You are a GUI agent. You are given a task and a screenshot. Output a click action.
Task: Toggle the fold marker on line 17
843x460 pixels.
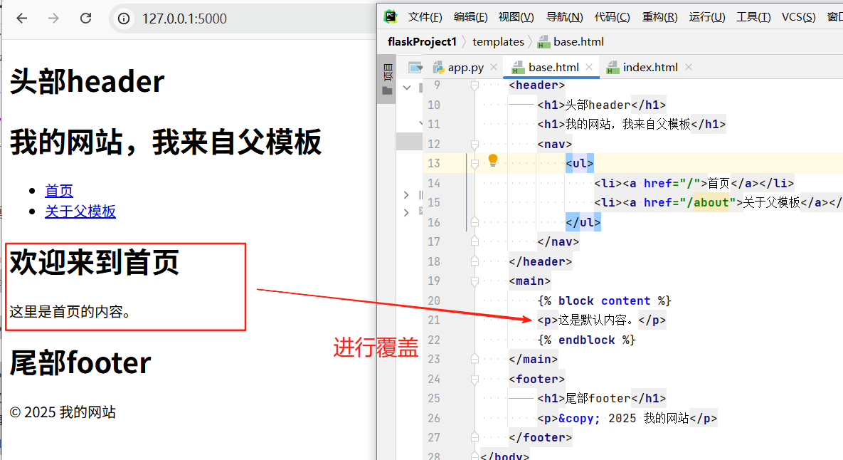pyautogui.click(x=474, y=241)
